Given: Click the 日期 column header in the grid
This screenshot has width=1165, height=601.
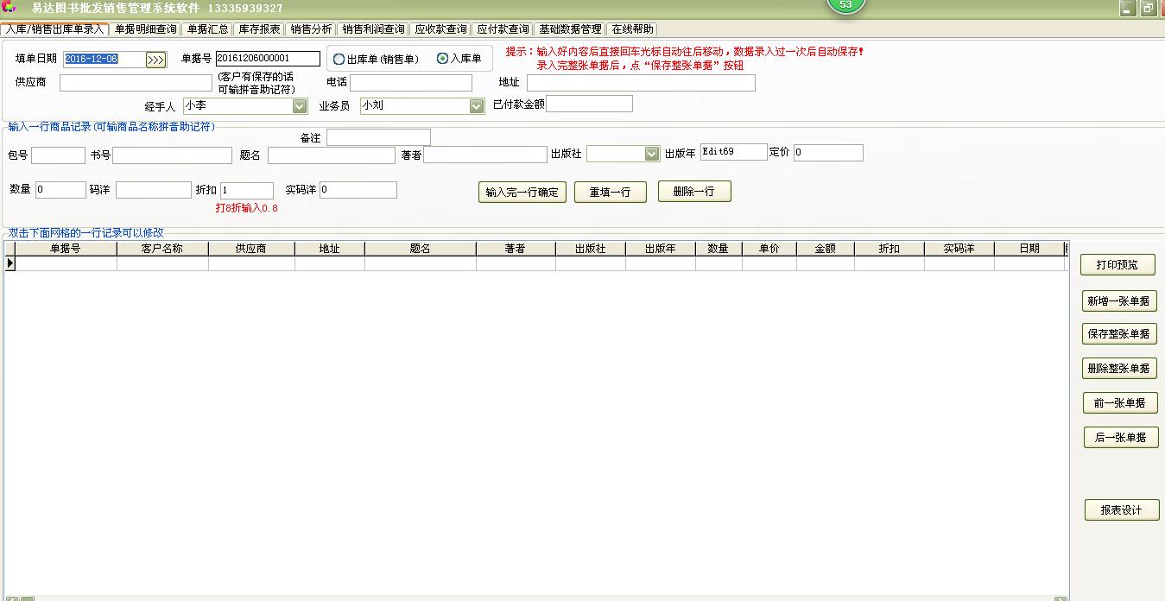Looking at the screenshot, I should pos(1029,249).
